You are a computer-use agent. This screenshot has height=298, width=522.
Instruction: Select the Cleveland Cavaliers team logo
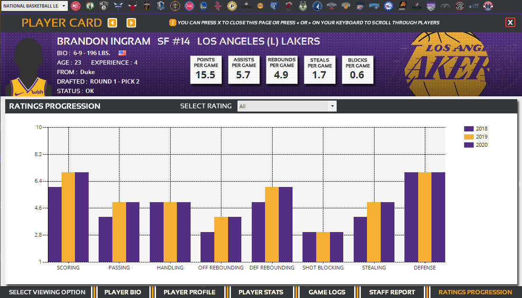point(147,6)
